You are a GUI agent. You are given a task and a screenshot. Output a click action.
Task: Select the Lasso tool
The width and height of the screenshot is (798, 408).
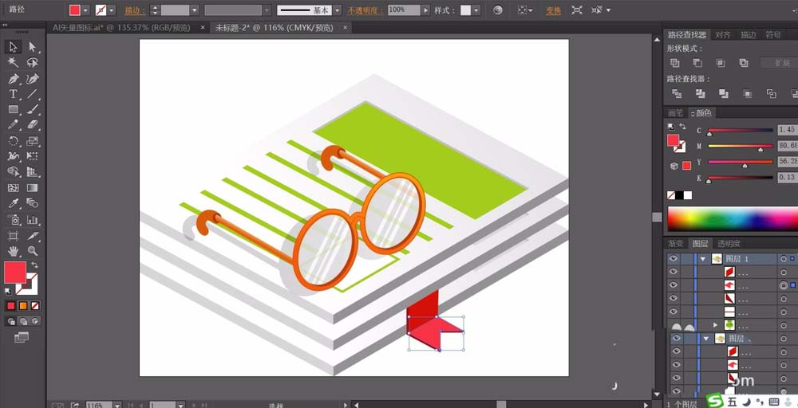coord(33,62)
